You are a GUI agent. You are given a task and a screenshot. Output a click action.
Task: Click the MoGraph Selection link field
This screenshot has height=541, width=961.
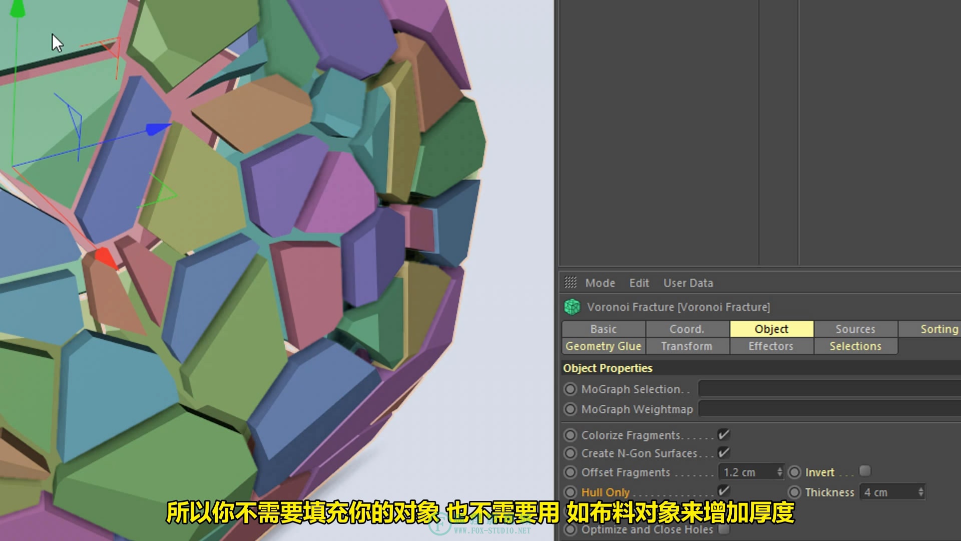(x=829, y=389)
